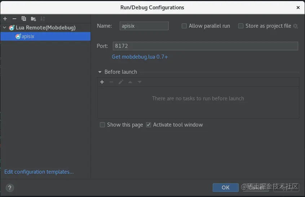The height and width of the screenshot is (197, 305).
Task: Add a new run configuration
Action: [x=5, y=19]
